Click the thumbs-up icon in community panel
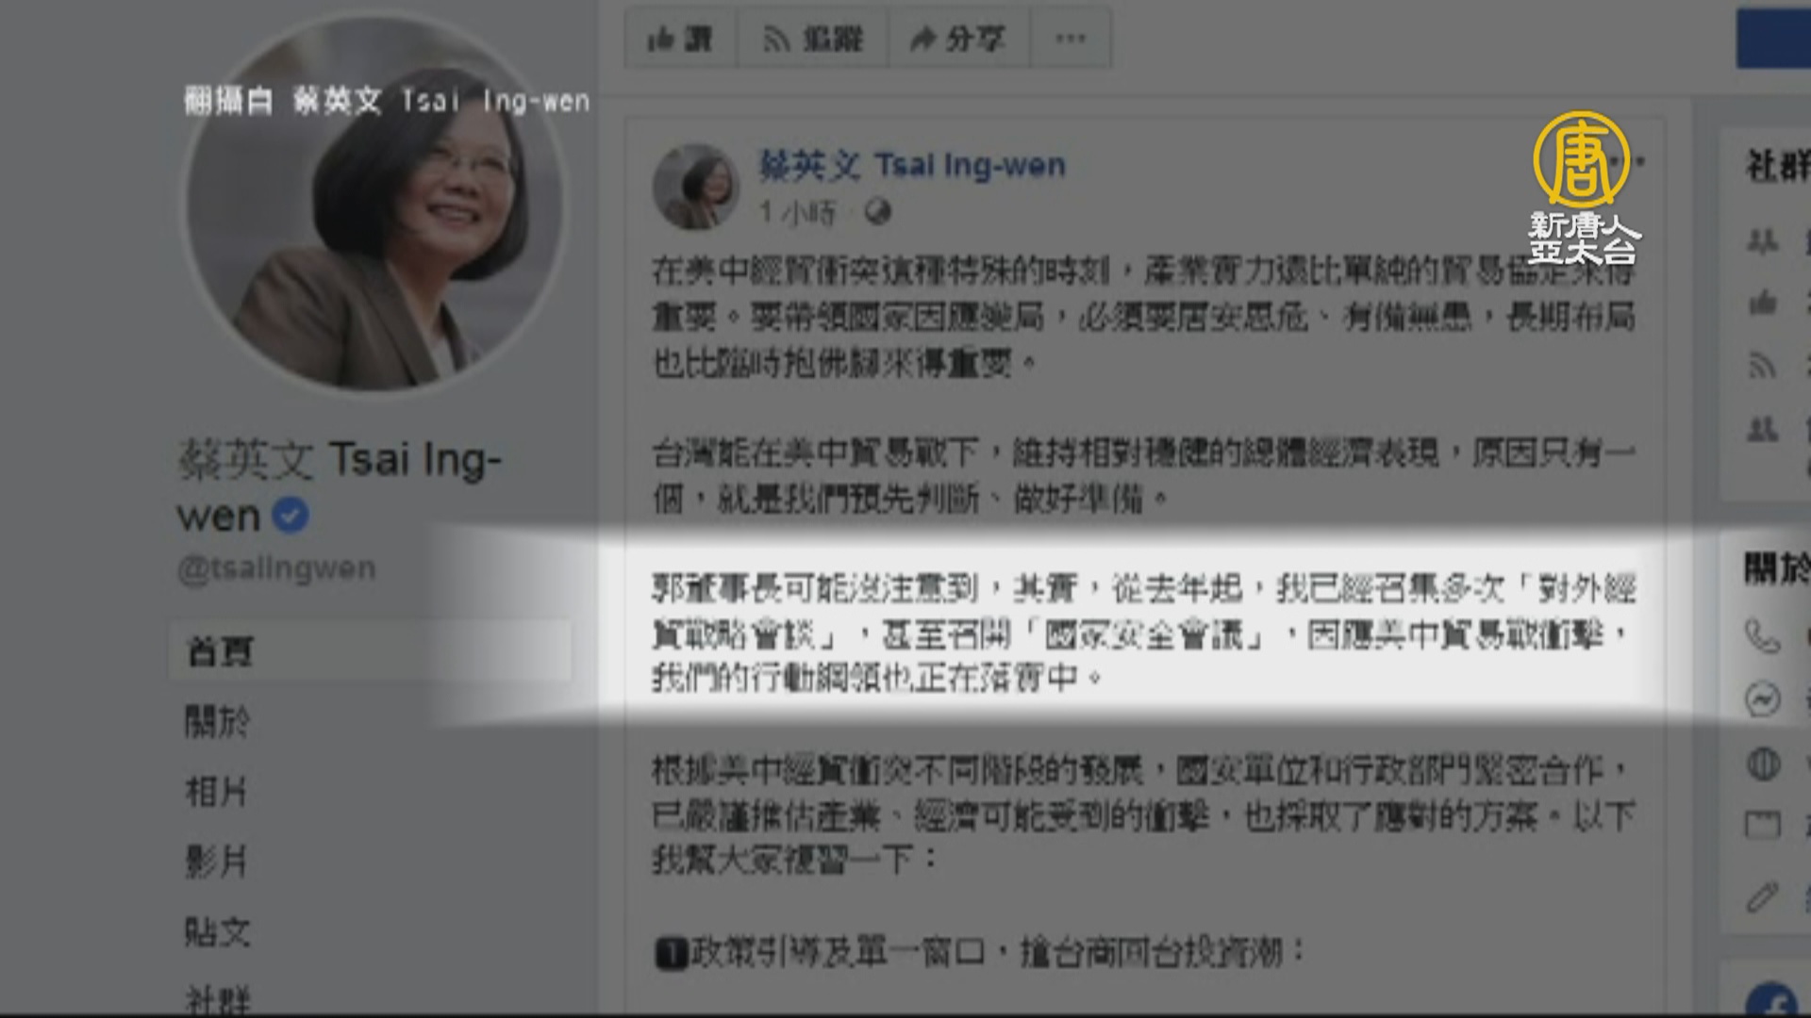This screenshot has height=1018, width=1811. [1762, 304]
